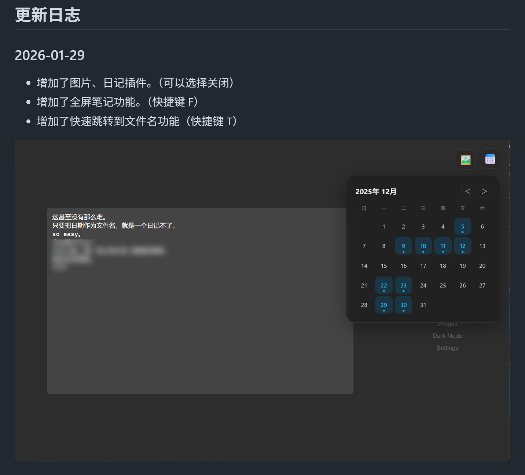Viewport: 525px width, 475px height.
Task: Select highlighted date 11
Action: pyautogui.click(x=443, y=246)
